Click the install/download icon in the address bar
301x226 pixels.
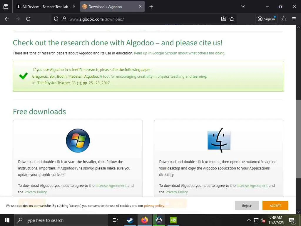pyautogui.click(x=224, y=19)
